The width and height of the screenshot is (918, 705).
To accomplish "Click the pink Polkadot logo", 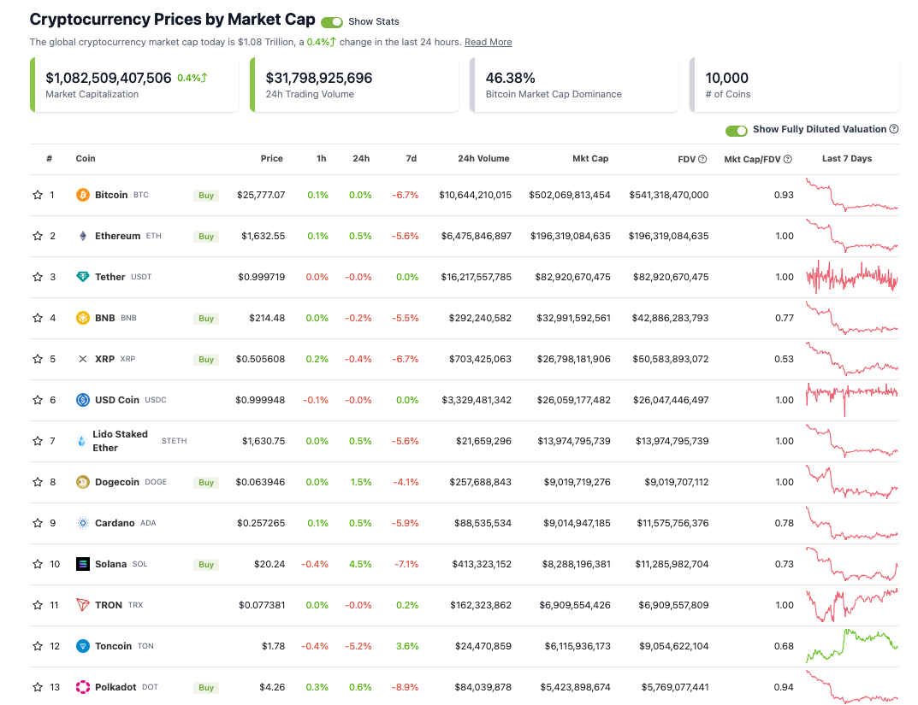I will (83, 687).
